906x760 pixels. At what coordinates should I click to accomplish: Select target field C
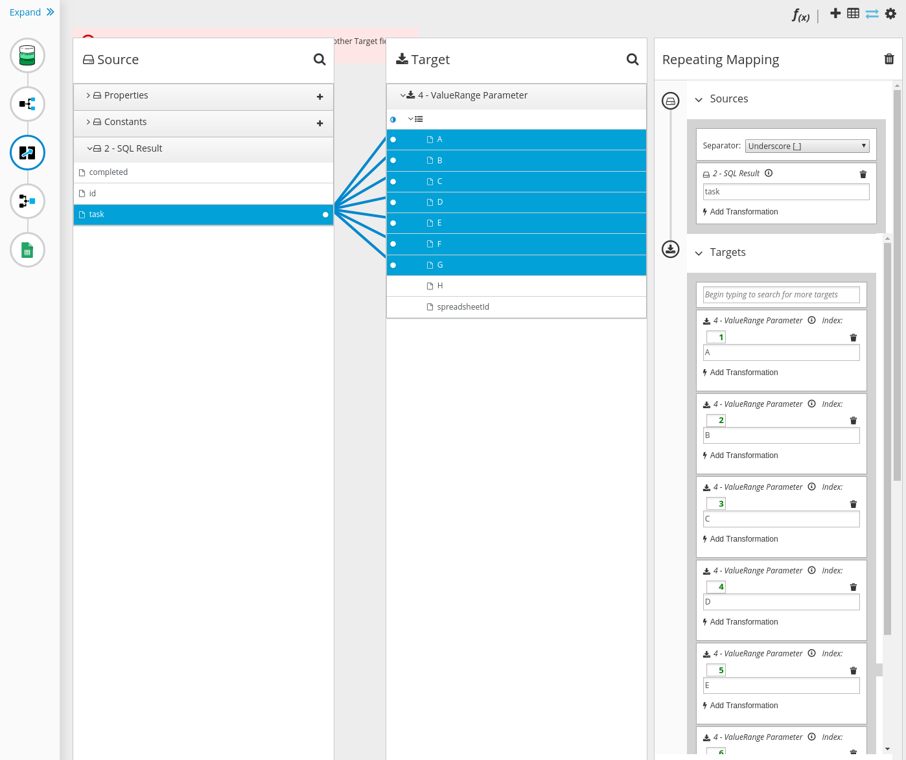click(x=517, y=181)
